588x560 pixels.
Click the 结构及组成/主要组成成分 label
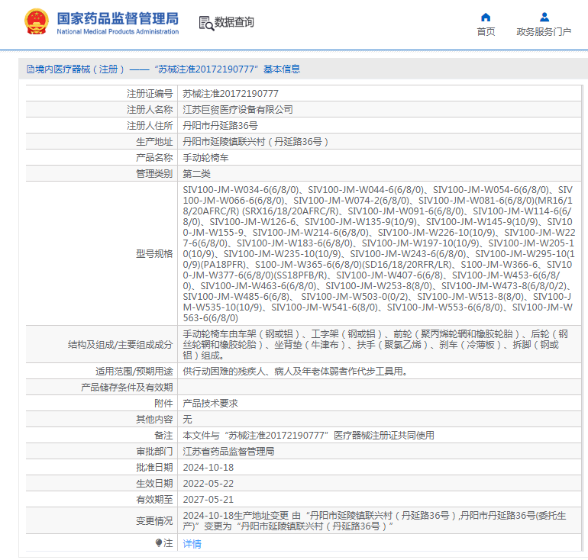(121, 345)
